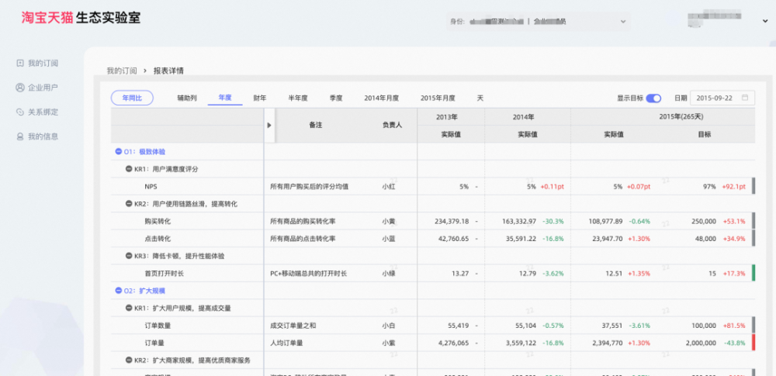Click the 报表详情 breadcrumb text

pyautogui.click(x=168, y=71)
